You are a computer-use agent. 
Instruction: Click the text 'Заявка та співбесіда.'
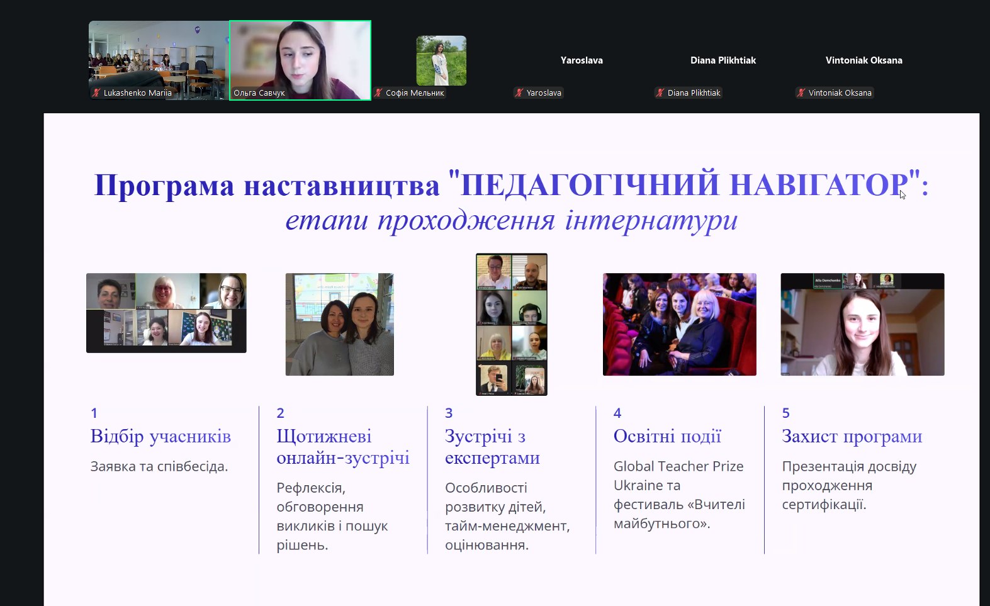(x=159, y=467)
